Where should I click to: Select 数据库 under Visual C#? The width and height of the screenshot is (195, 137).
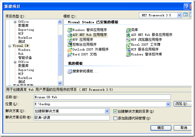point(23,66)
